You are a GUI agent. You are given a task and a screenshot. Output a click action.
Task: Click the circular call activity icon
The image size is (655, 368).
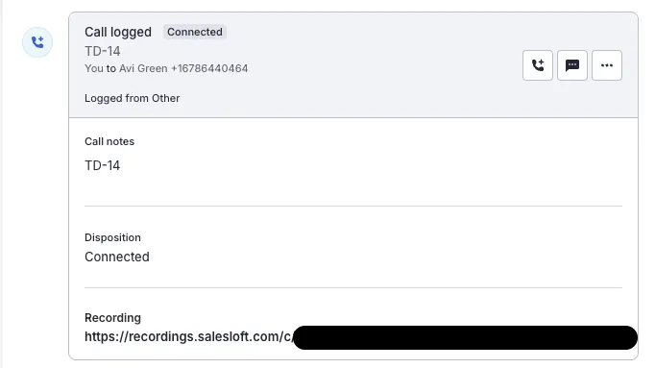coord(37,42)
